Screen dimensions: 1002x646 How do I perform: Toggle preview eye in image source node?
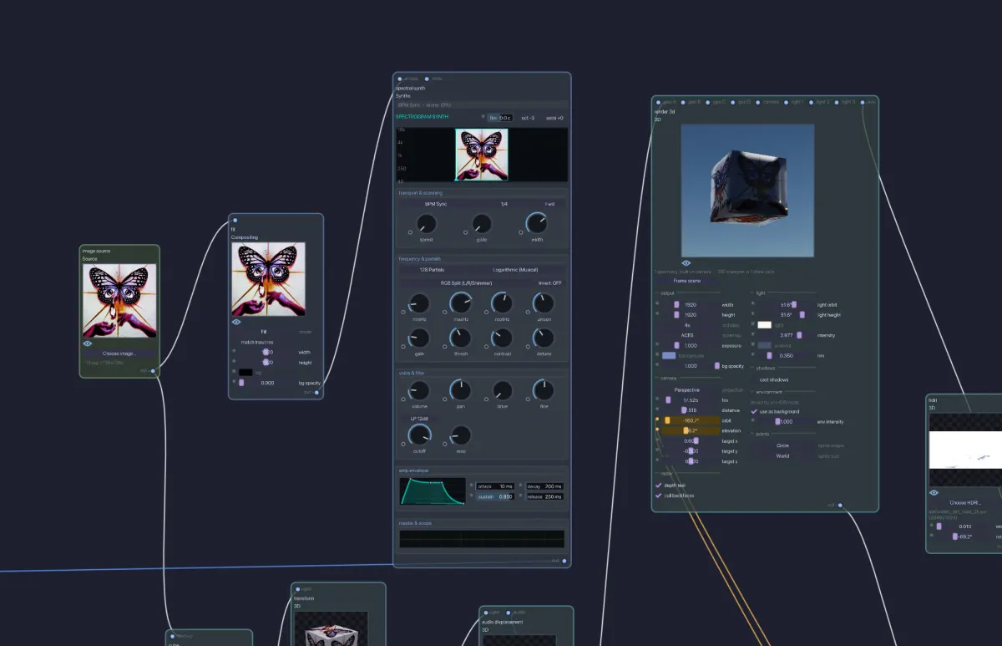[88, 343]
